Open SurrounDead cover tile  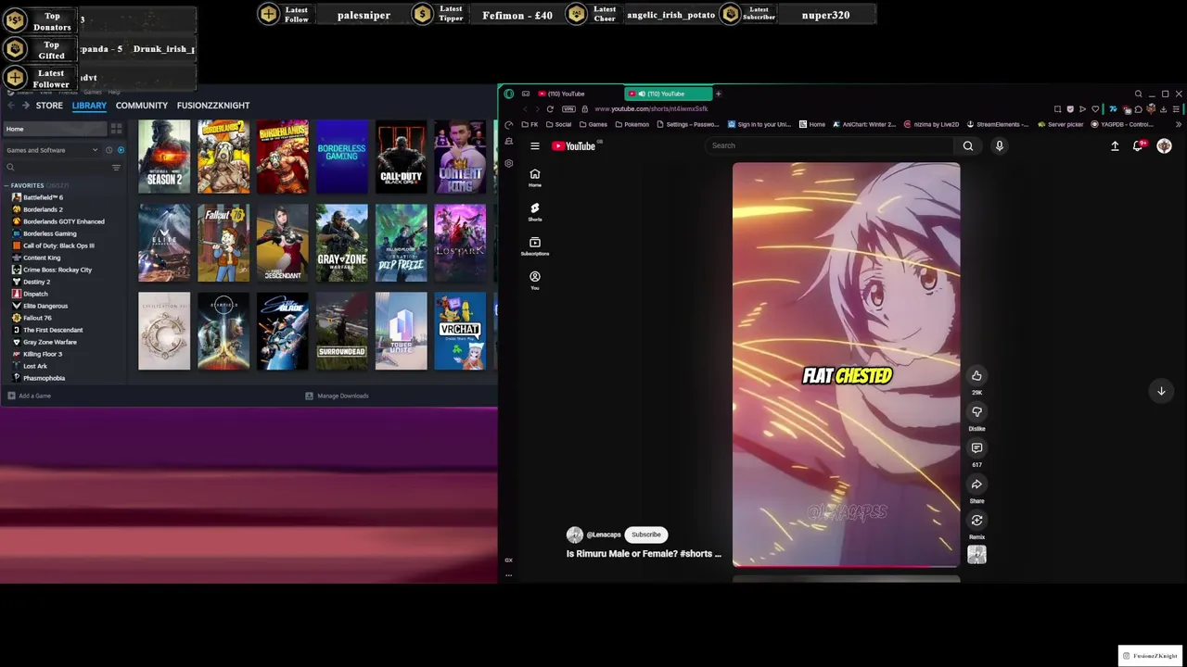(x=341, y=331)
